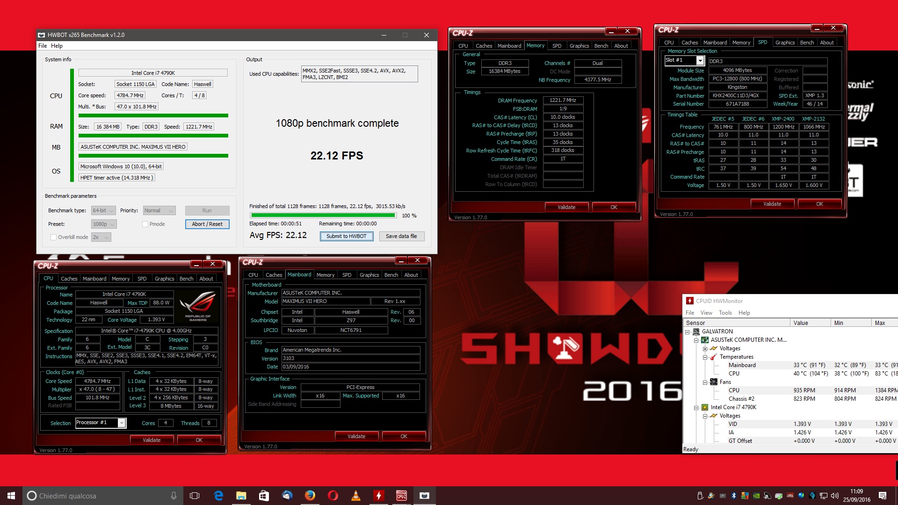Click the network connection tray icon
898x505 pixels.
[824, 496]
